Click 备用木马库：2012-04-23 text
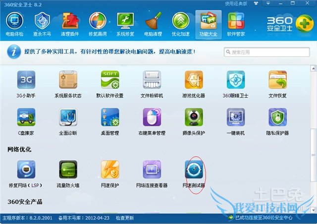This screenshot has height=224, width=317. coord(84,218)
